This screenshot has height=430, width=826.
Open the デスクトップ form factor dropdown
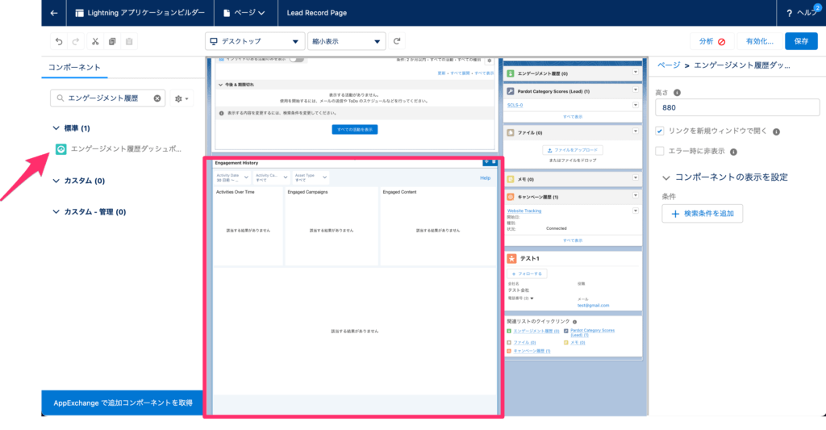click(254, 41)
